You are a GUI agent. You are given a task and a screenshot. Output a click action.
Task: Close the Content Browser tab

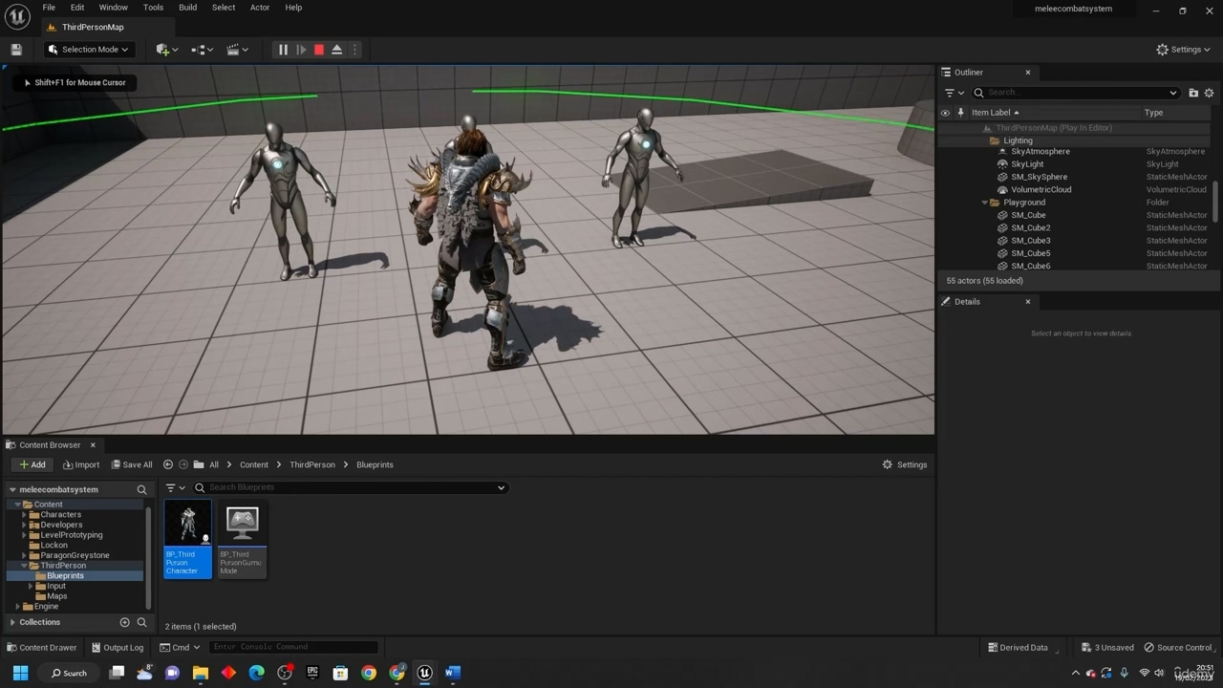(x=93, y=445)
